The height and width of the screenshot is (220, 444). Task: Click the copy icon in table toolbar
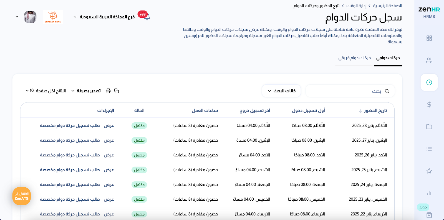[x=117, y=91]
